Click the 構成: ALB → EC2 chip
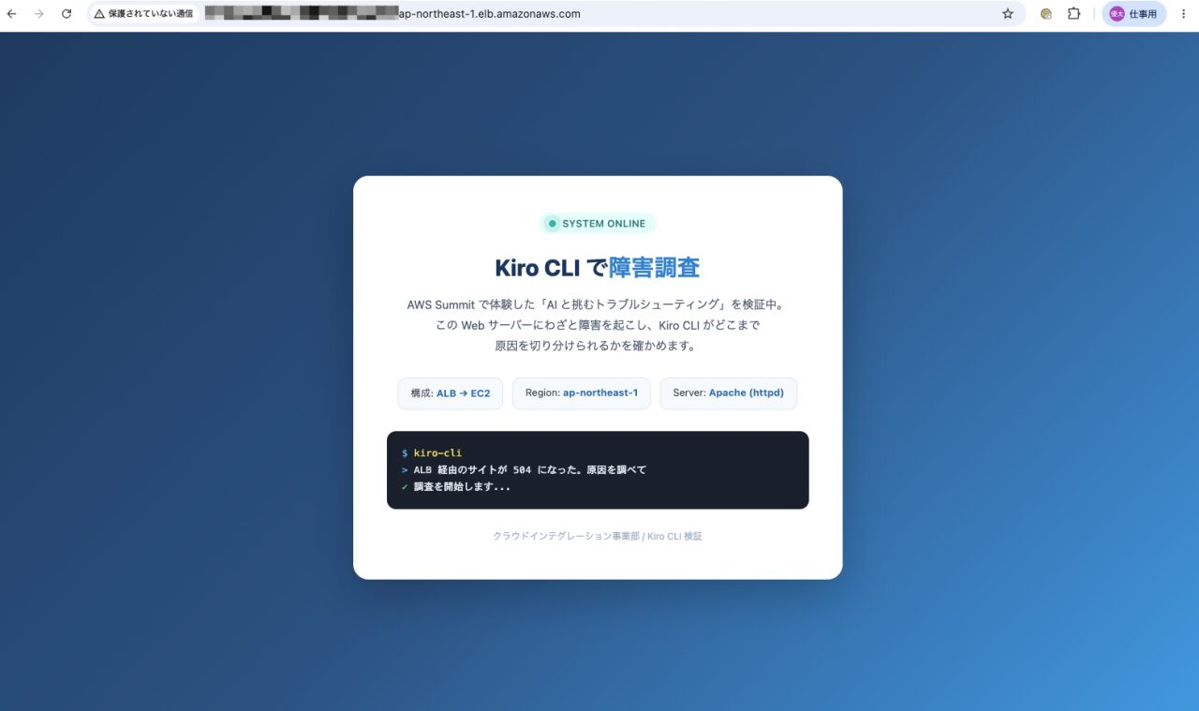 [x=451, y=393]
